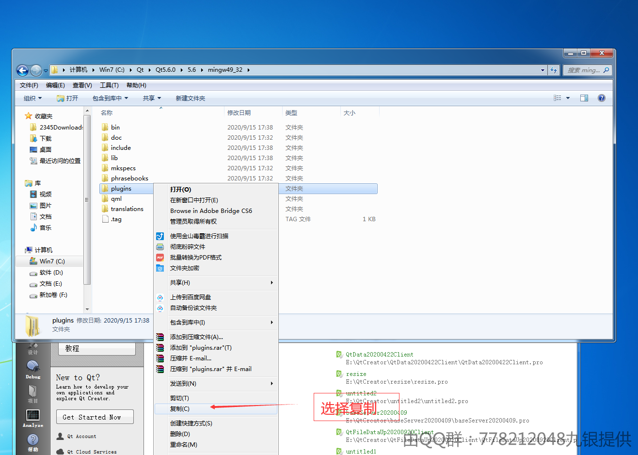
Task: Click the Back navigation arrow in Explorer
Action: 22,70
